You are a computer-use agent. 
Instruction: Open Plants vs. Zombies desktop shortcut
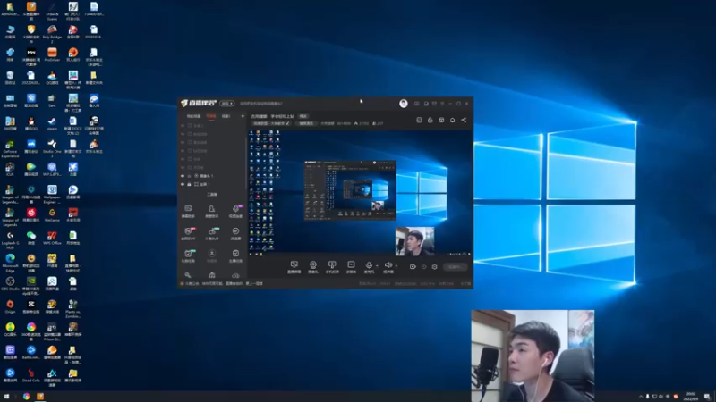pyautogui.click(x=73, y=308)
